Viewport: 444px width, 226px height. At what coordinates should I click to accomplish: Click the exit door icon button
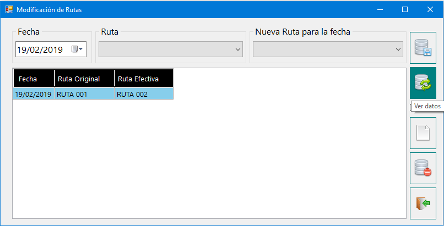(x=423, y=203)
